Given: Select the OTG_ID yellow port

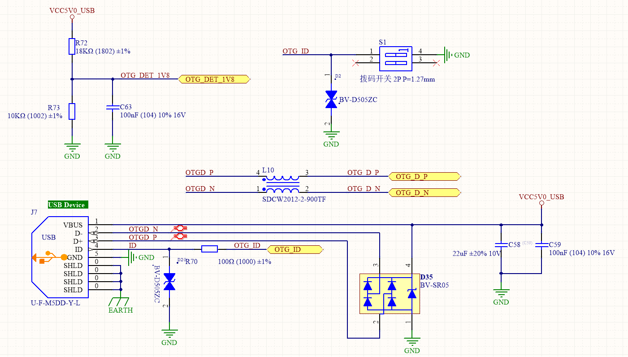Looking at the screenshot, I should pos(295,249).
